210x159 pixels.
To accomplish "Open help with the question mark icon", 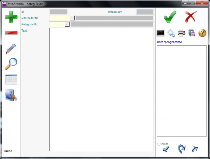I will click(202, 33).
